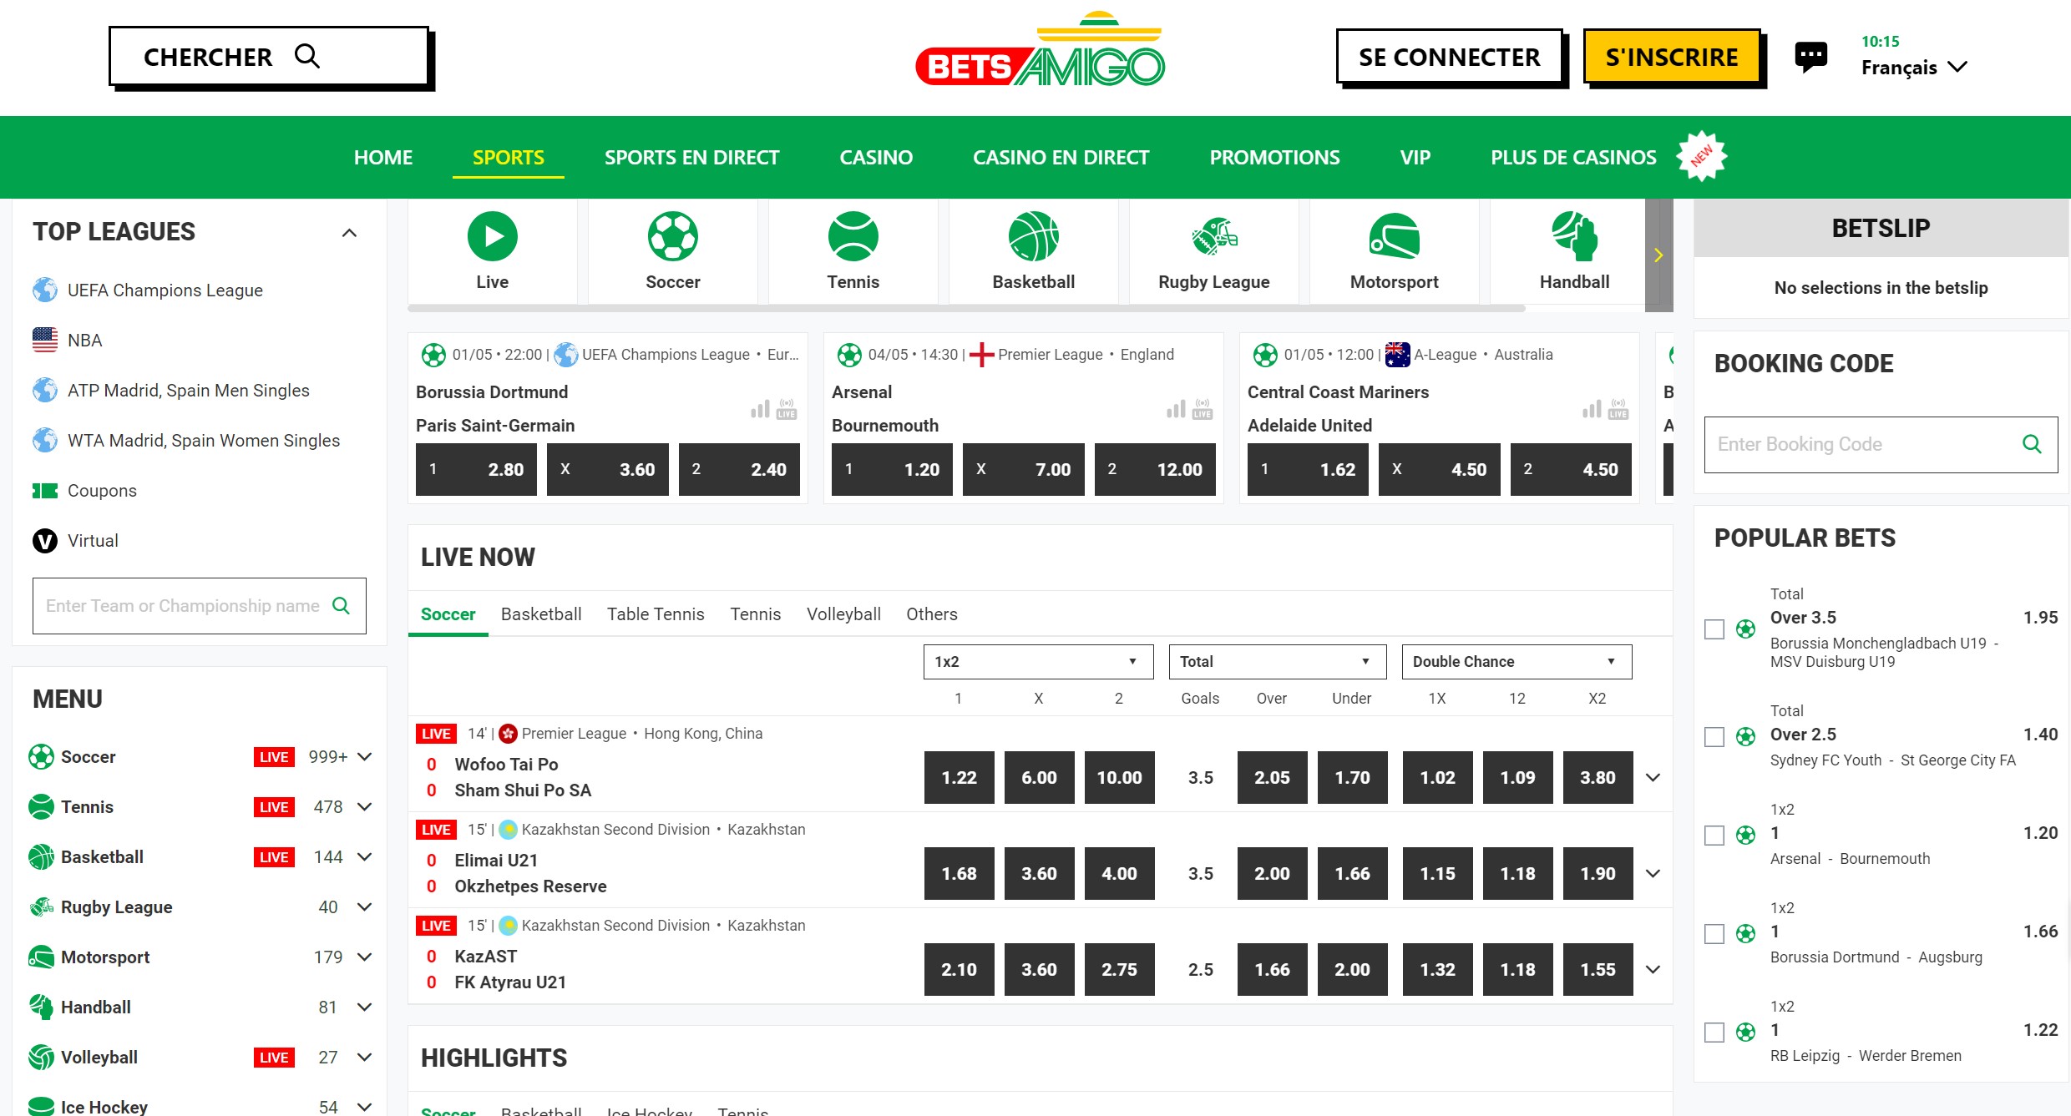Open the live chat speech bubble icon
Viewport: 2071px width, 1116px height.
pos(1810,58)
